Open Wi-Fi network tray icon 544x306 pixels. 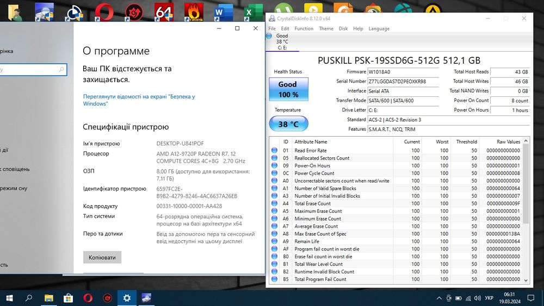[468, 298]
